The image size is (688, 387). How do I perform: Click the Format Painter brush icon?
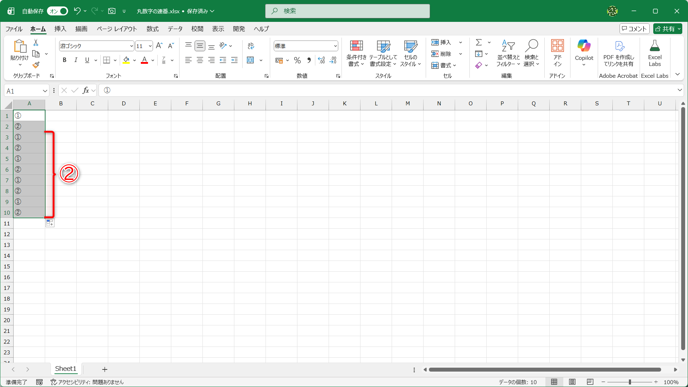pos(36,65)
